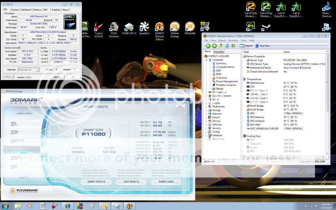Click the EVEREST refresh toolbar icon
The width and height of the screenshot is (336, 210).
click(x=227, y=46)
